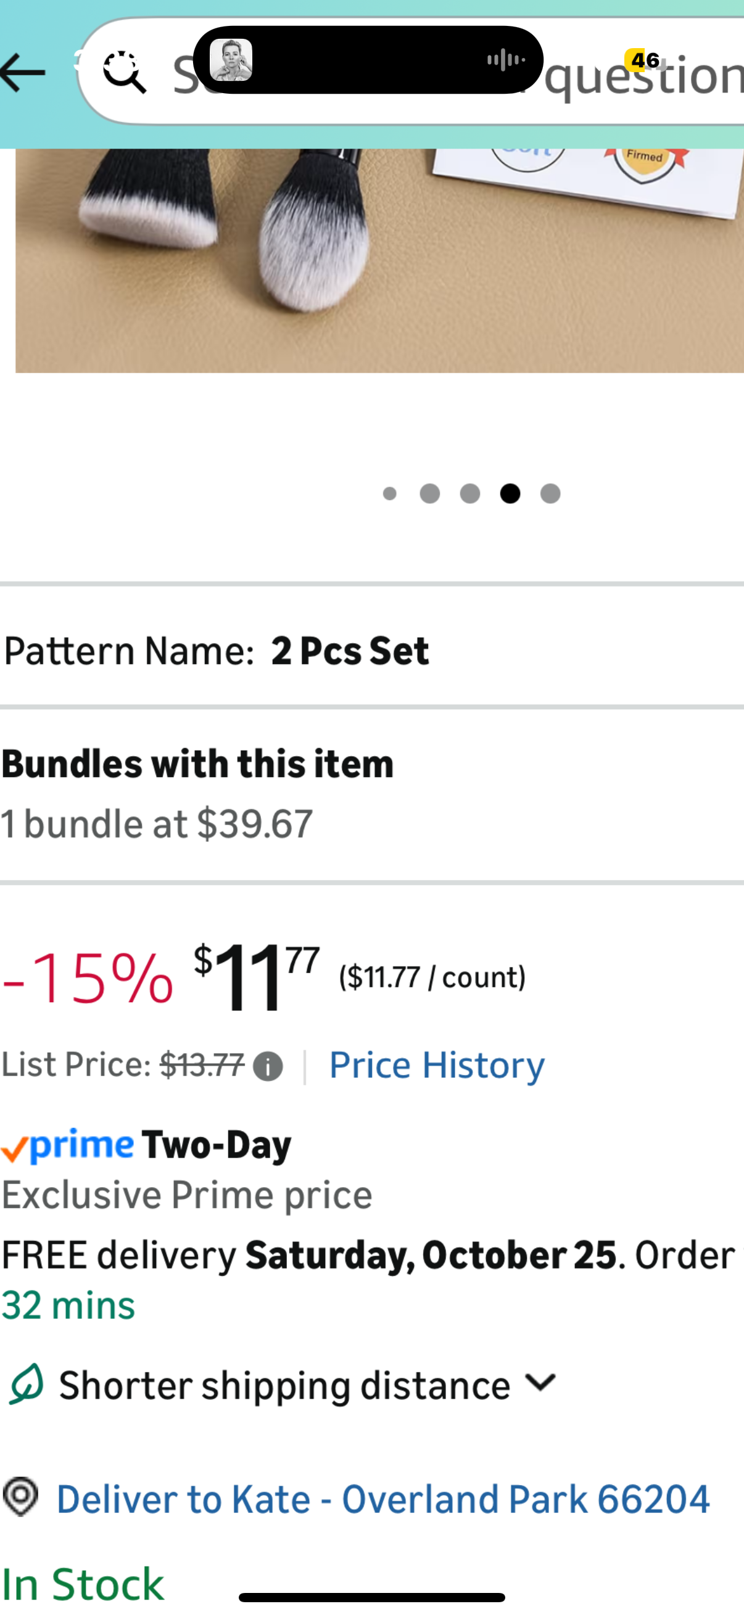The height and width of the screenshot is (1617, 744).
Task: Open Bundles with this item section
Action: click(197, 764)
